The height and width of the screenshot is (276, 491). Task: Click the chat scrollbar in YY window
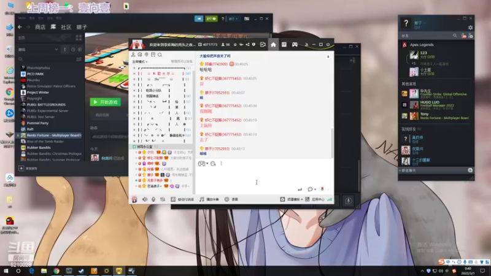[x=332, y=142]
